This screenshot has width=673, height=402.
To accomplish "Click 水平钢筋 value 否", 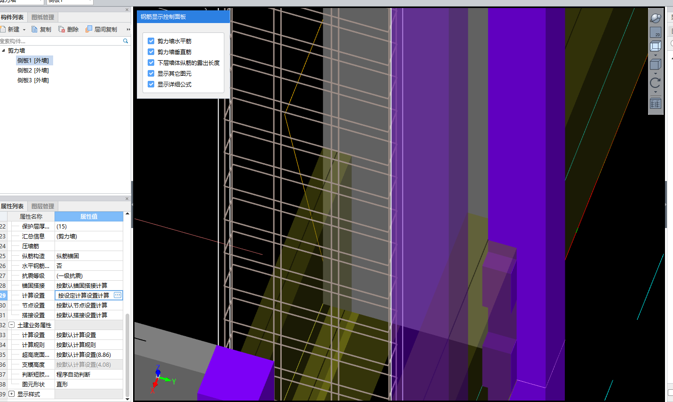I will pyautogui.click(x=89, y=266).
